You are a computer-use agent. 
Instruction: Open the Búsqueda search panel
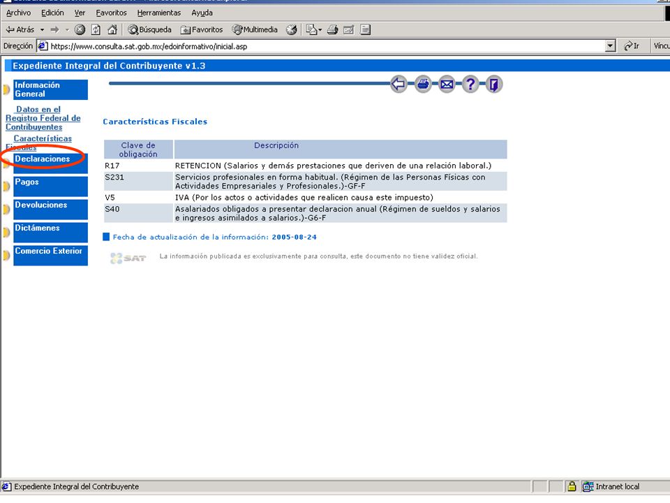(149, 29)
